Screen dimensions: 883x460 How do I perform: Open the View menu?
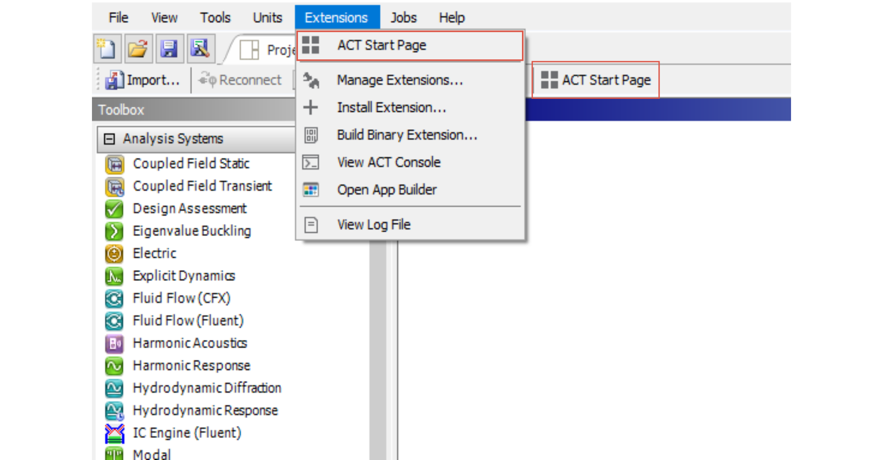(164, 17)
